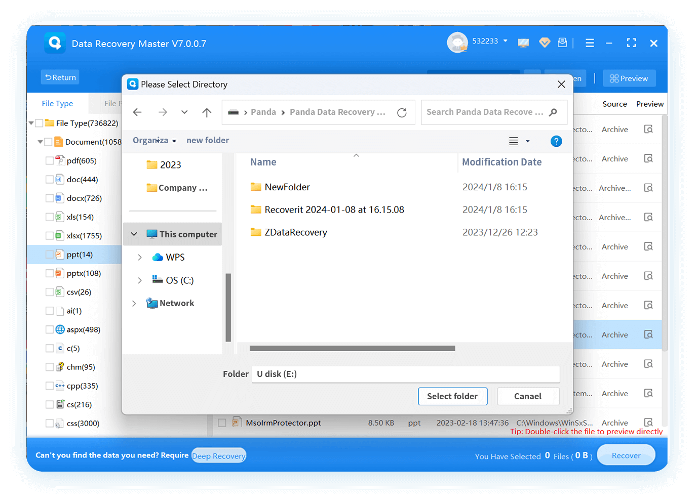Screen dimensions: 697x504
Task: Open the VIP diamond icon
Action: (x=545, y=43)
